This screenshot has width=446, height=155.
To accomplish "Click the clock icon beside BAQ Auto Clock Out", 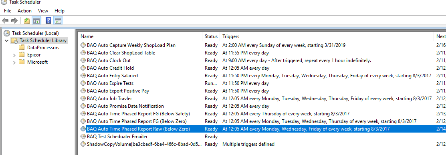I will click(83, 60).
